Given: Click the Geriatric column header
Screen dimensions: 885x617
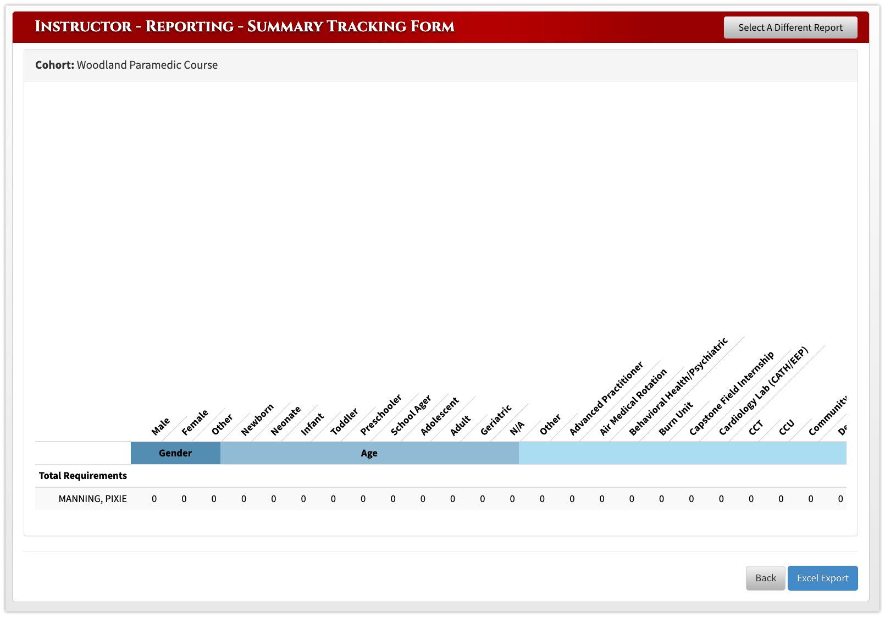Looking at the screenshot, I should tap(495, 420).
